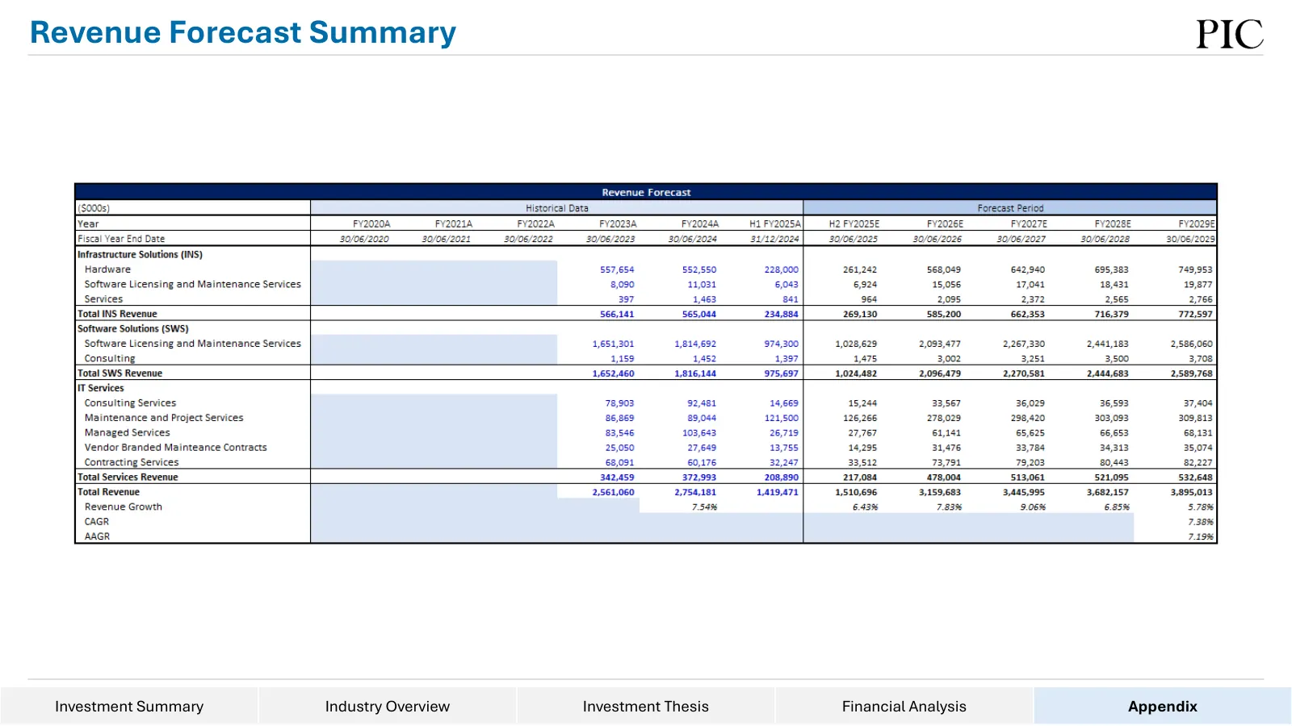
Task: Click the date 30/06/2021
Action: (447, 239)
